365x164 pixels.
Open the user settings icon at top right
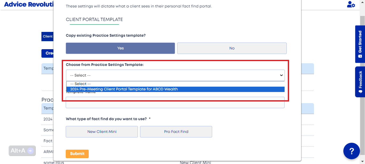tap(351, 5)
